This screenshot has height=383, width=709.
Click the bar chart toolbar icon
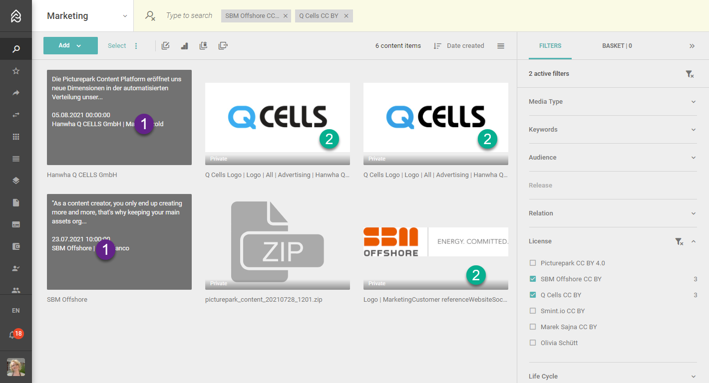185,46
